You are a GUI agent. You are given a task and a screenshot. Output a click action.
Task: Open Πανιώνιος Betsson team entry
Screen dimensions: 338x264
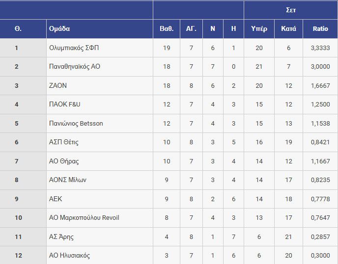click(76, 124)
